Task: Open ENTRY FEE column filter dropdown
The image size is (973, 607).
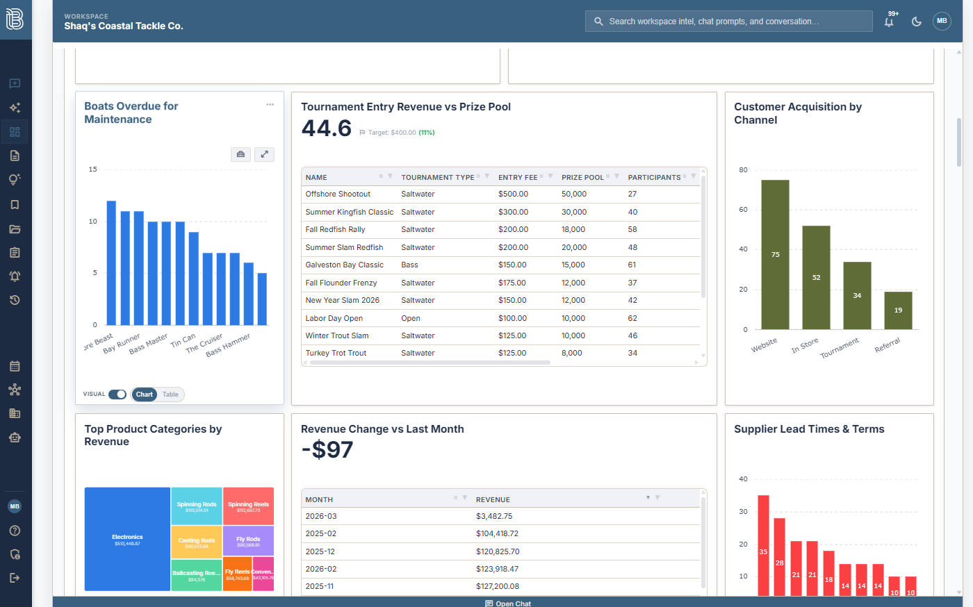Action: click(550, 176)
